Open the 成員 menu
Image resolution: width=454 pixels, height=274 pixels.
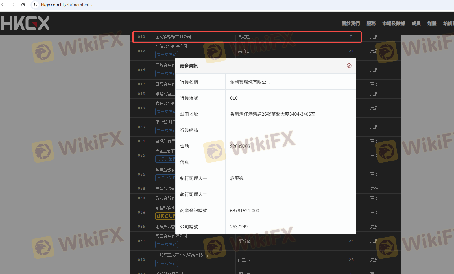(416, 24)
